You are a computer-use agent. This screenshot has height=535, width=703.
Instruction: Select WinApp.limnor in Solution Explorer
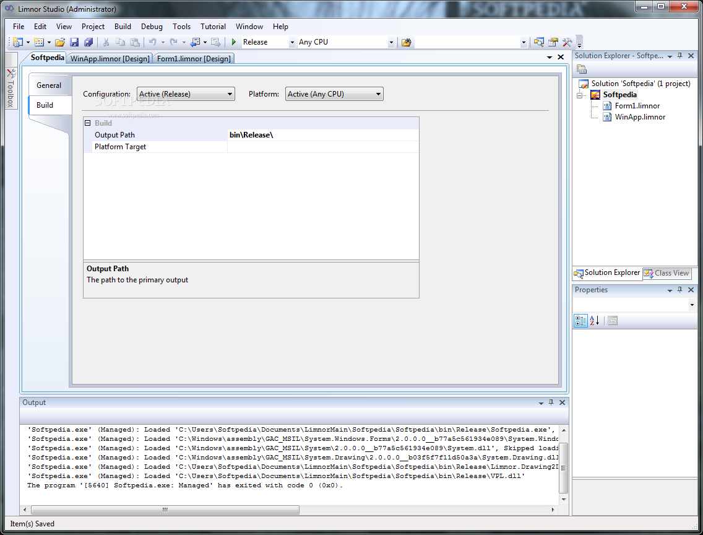pos(640,117)
